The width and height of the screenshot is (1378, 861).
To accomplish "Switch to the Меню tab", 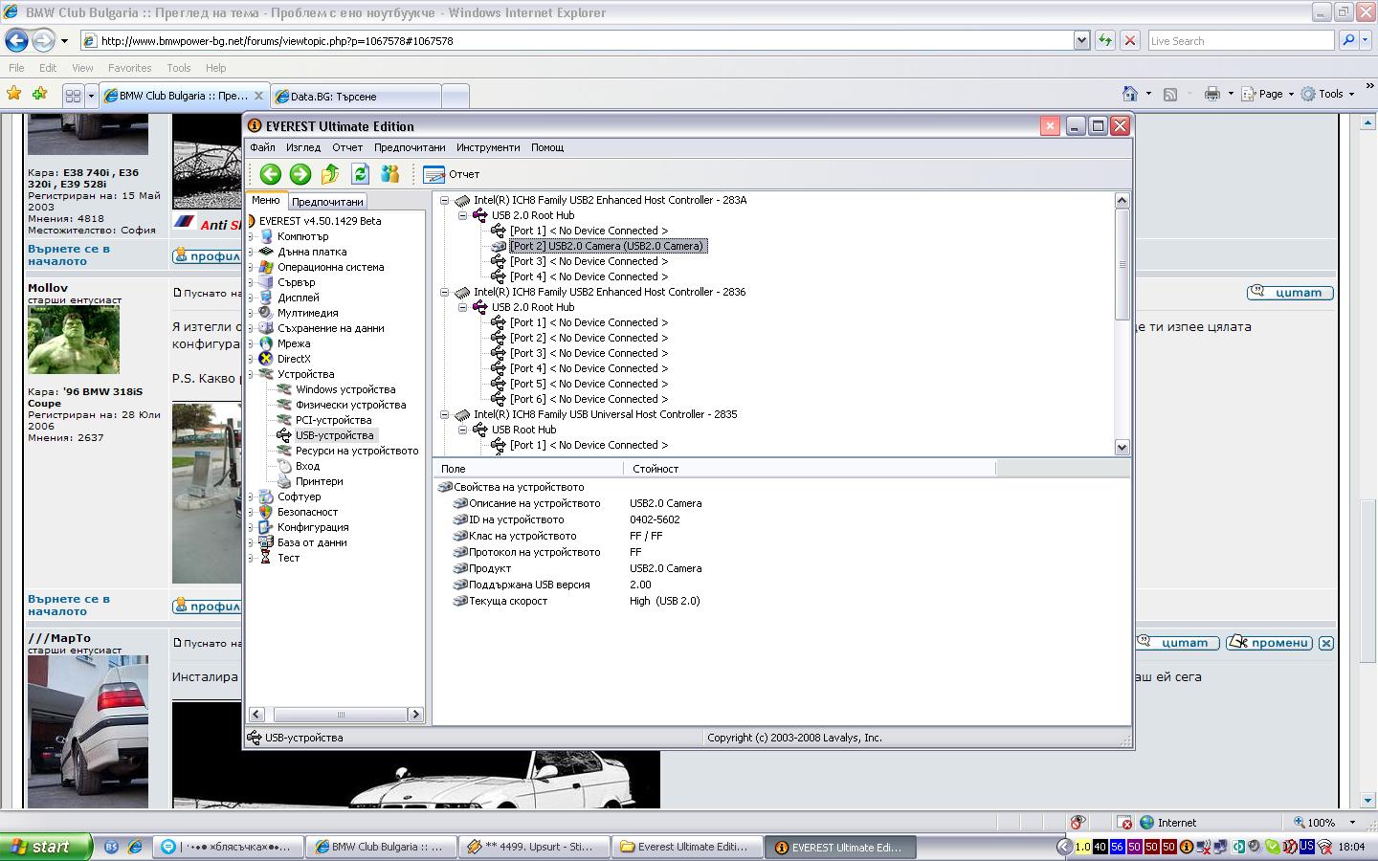I will [x=266, y=200].
